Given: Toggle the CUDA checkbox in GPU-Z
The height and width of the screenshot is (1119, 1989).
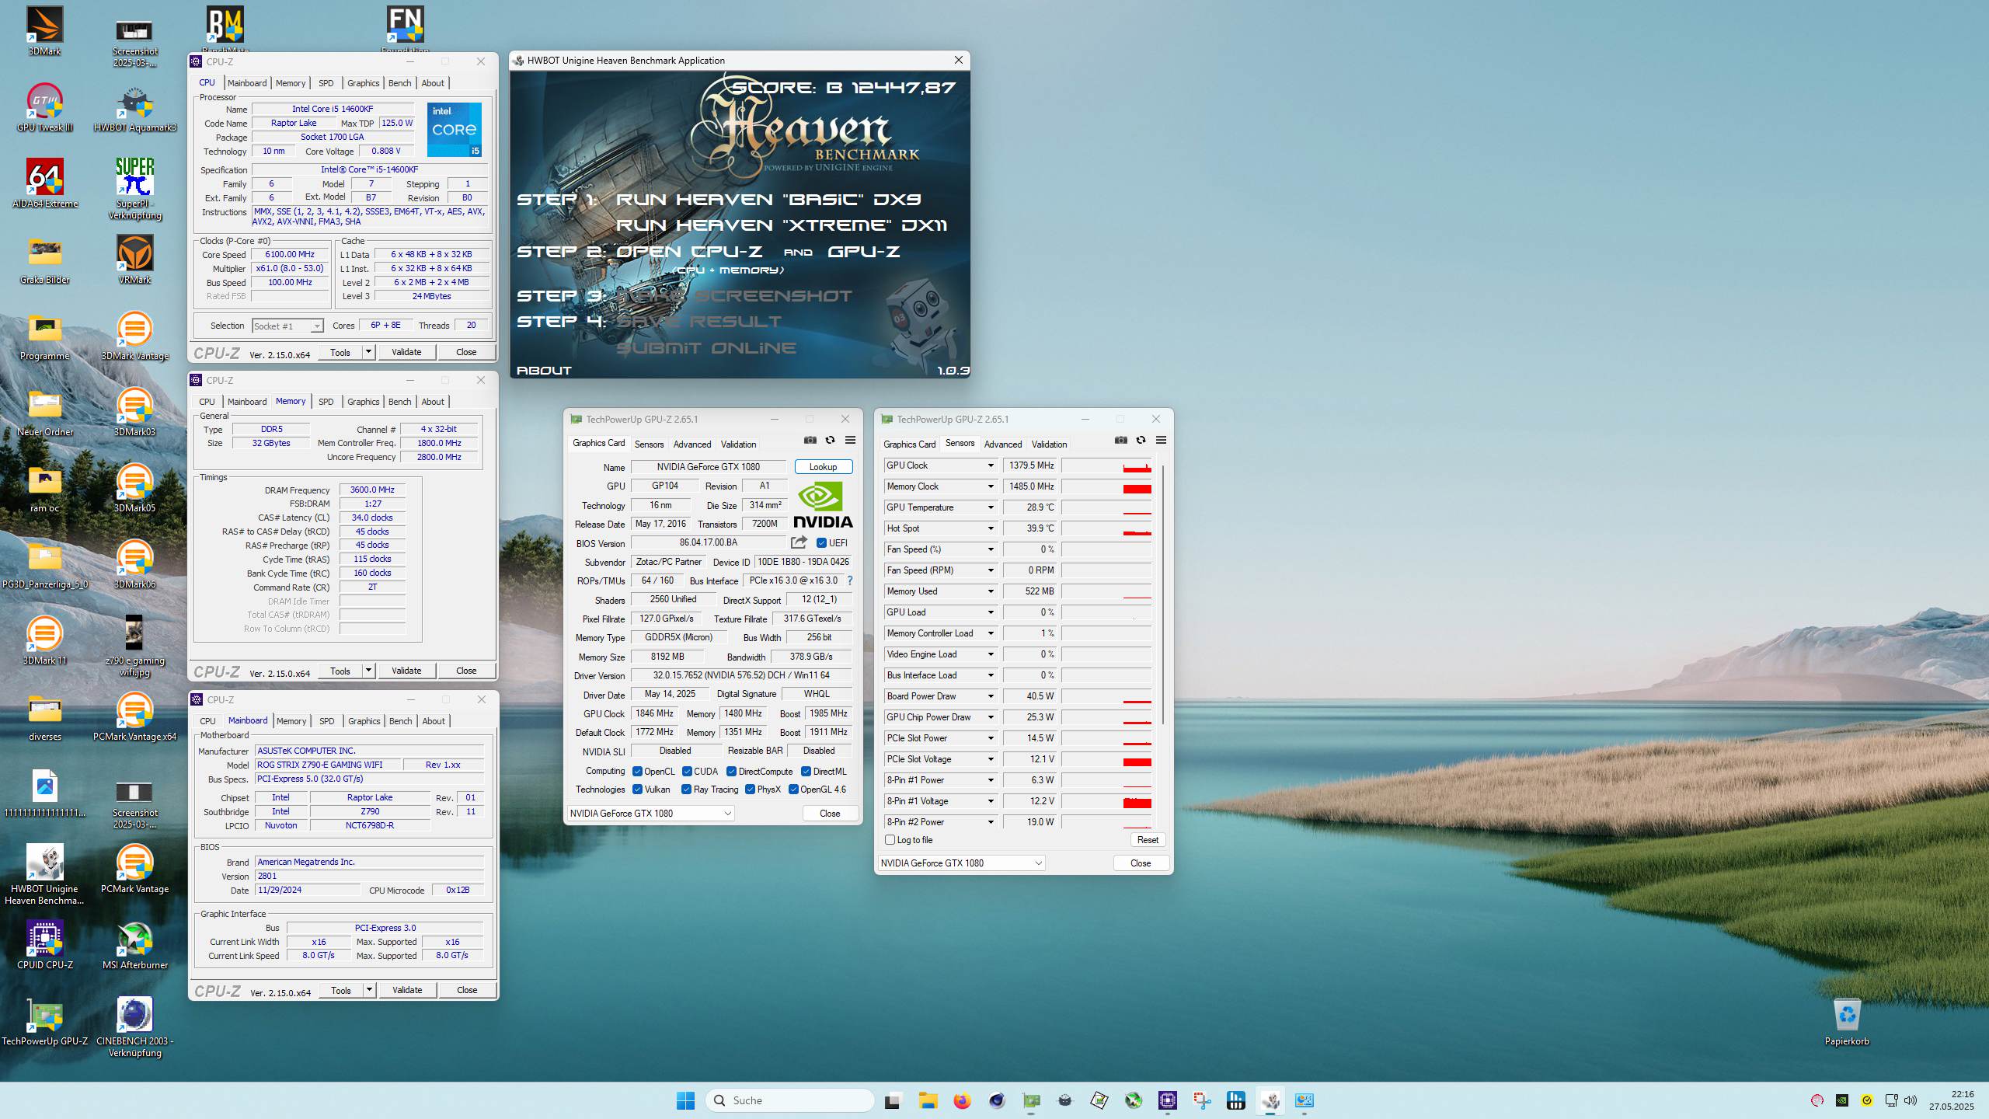Looking at the screenshot, I should tap(687, 772).
